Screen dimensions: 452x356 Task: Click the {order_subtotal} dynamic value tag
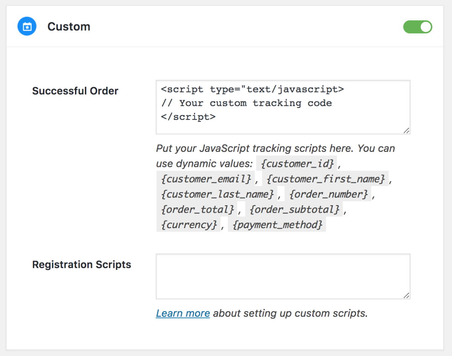point(294,209)
